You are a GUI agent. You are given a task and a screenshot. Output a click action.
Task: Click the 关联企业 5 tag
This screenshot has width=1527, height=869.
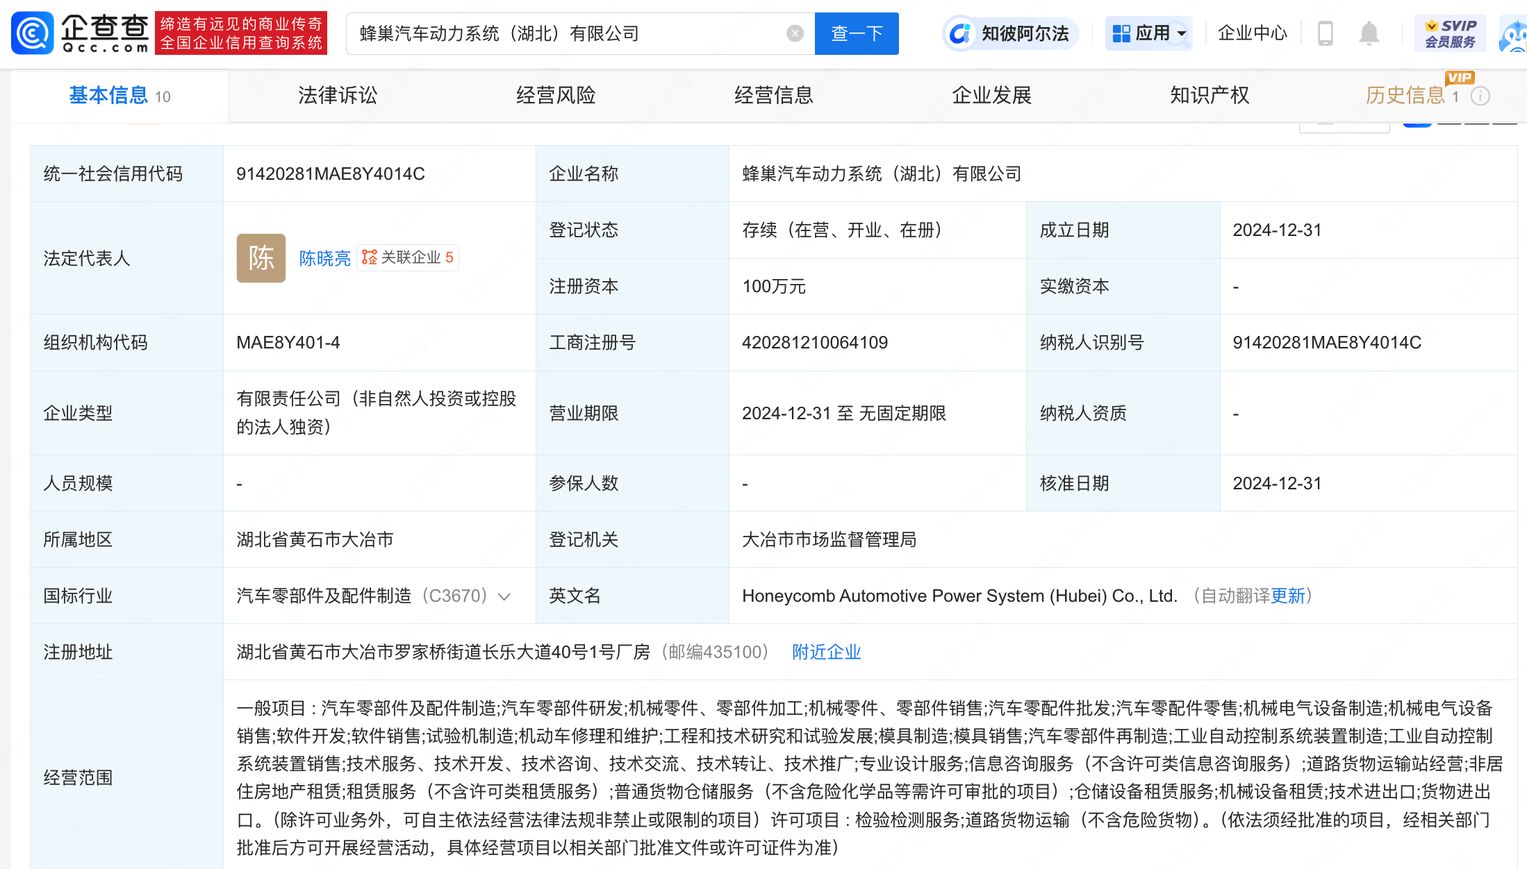pyautogui.click(x=408, y=258)
